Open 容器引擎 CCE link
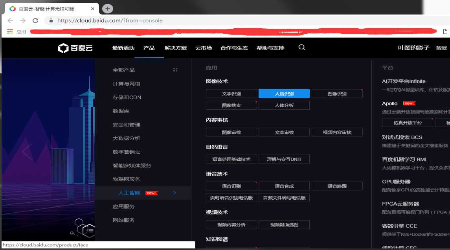The height and width of the screenshot is (250, 450). (x=399, y=226)
